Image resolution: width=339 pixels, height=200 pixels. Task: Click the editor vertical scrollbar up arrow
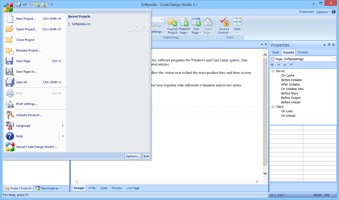click(x=265, y=55)
